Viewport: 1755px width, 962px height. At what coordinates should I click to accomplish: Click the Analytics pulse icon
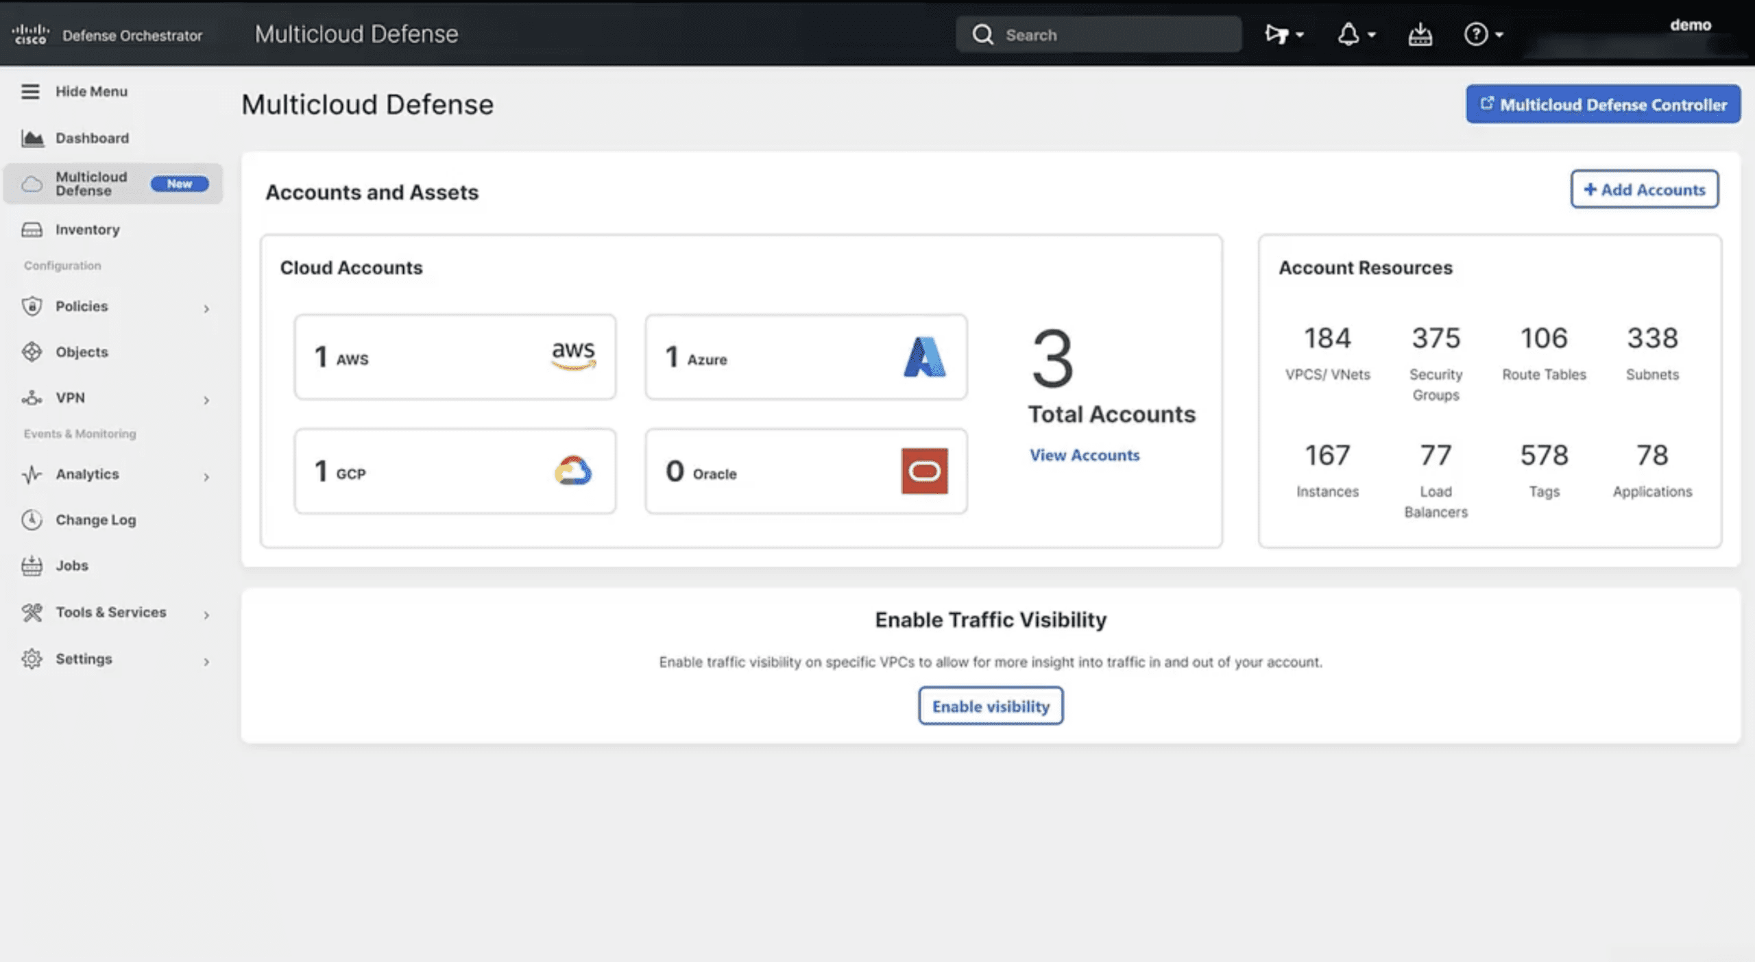32,474
